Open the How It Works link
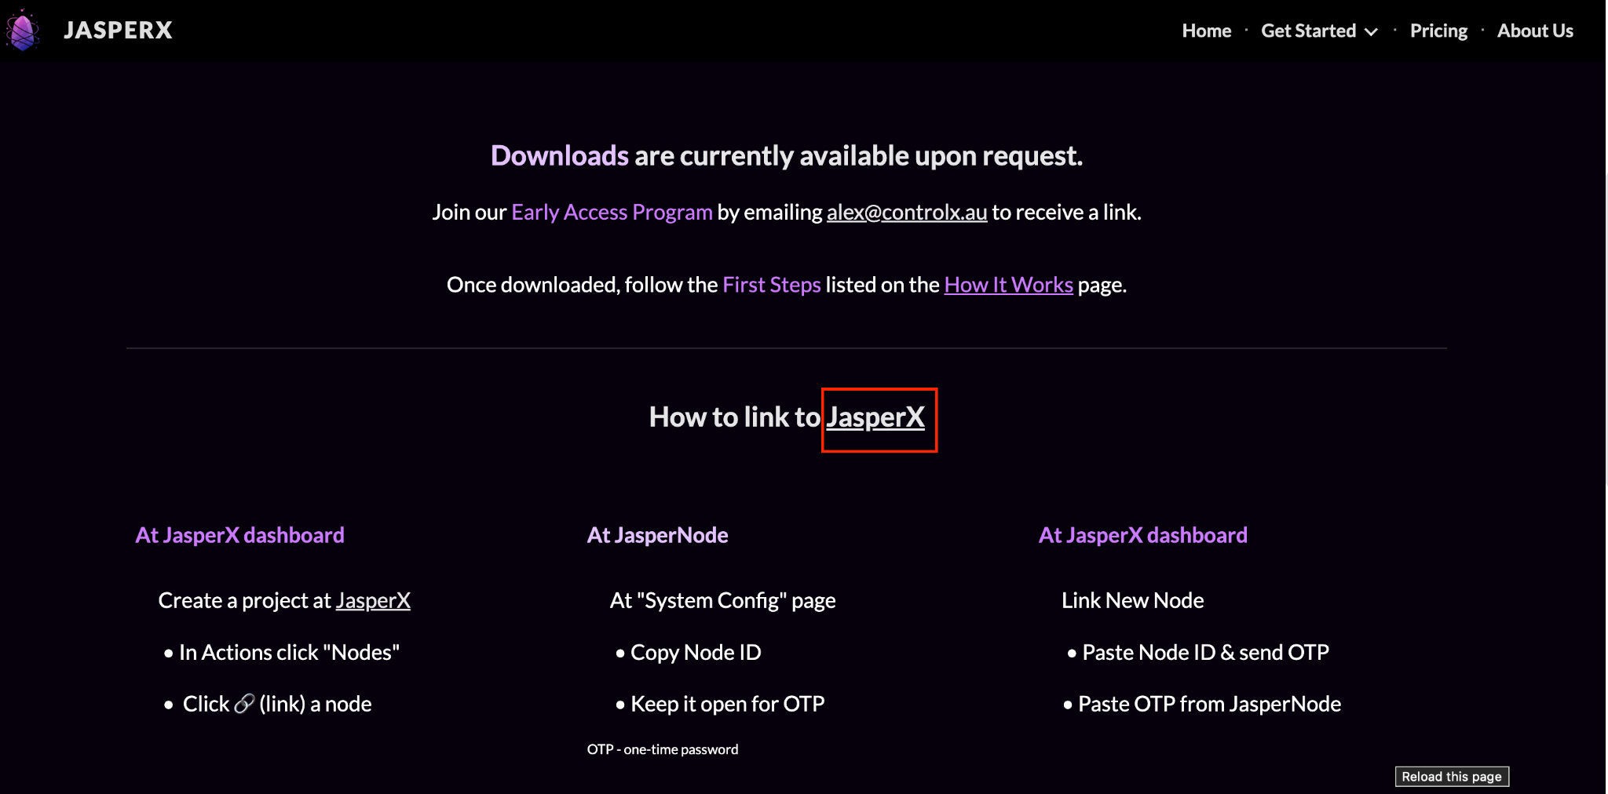This screenshot has height=794, width=1608. (x=1008, y=285)
